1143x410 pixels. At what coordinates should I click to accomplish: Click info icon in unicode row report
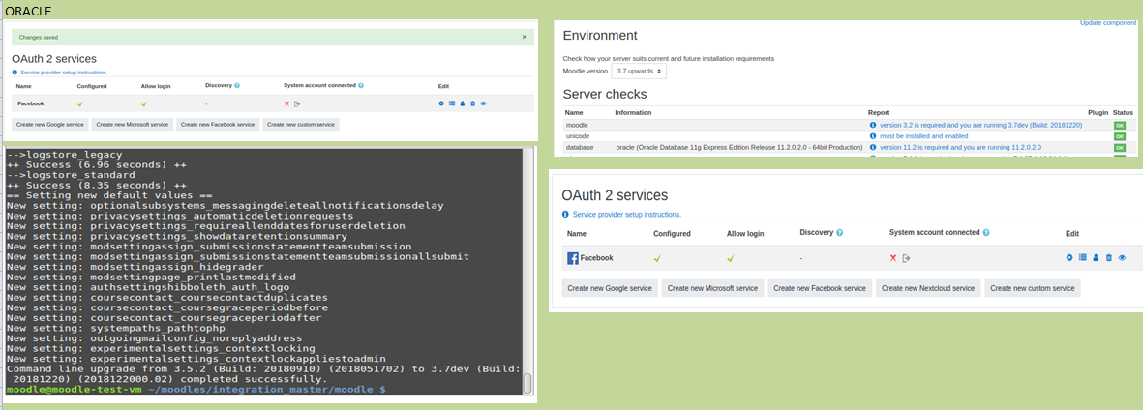pos(873,136)
